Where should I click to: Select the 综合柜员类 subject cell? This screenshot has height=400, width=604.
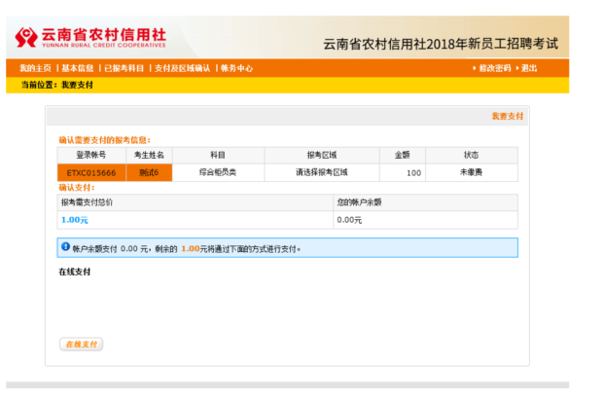[218, 172]
